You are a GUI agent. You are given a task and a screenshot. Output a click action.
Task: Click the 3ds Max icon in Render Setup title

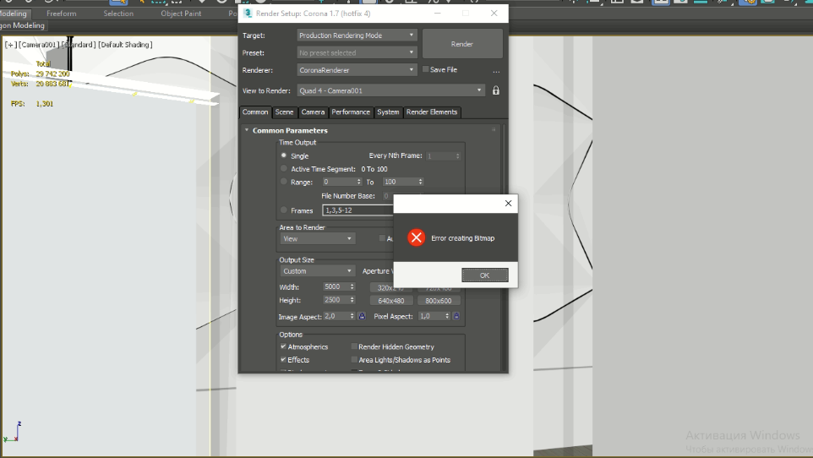point(248,14)
